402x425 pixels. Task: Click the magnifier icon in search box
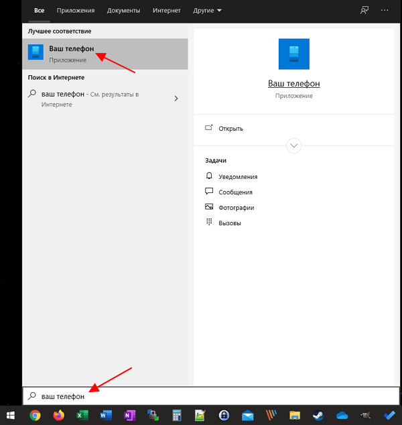coord(32,396)
